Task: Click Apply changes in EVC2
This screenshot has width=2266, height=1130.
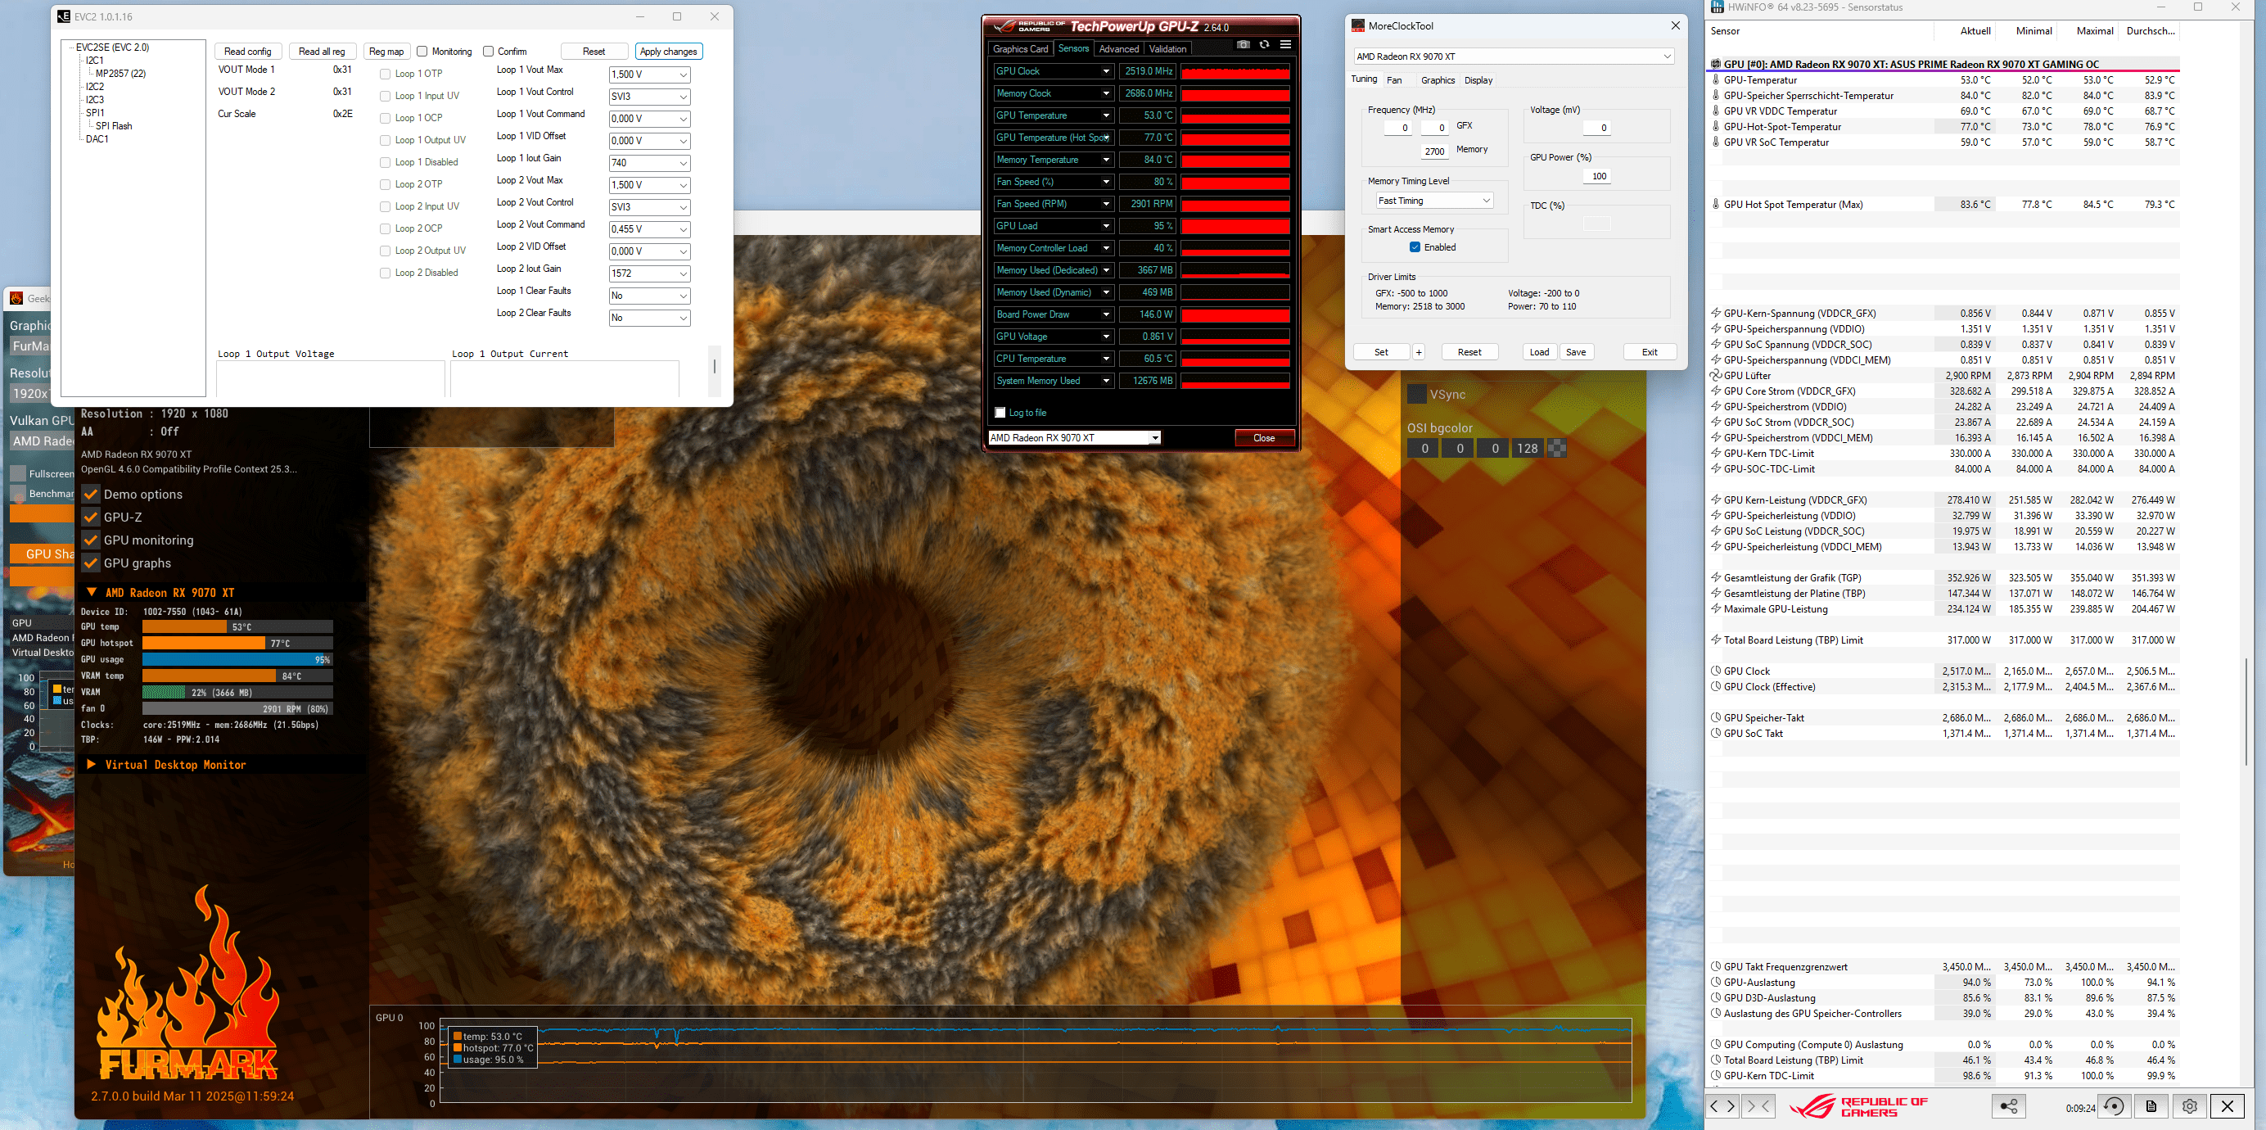Action: coord(669,51)
